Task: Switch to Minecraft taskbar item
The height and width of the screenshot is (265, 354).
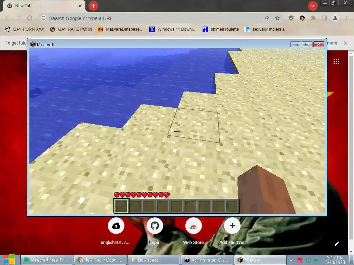Action: [260, 260]
